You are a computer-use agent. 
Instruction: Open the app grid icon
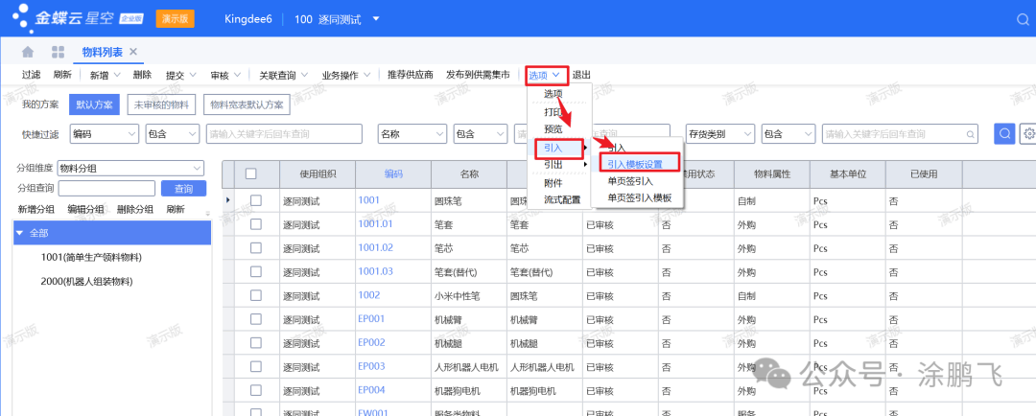[x=58, y=52]
